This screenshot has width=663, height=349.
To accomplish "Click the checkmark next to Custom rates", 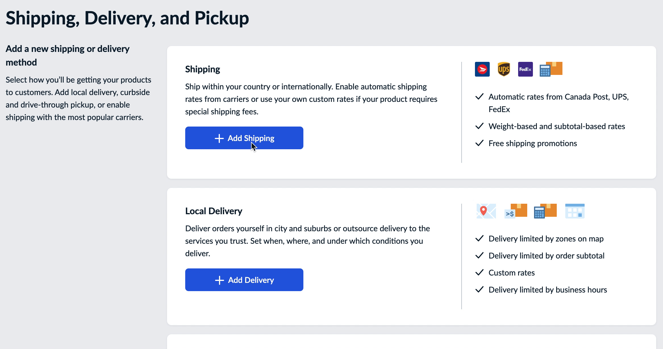I will pyautogui.click(x=479, y=273).
